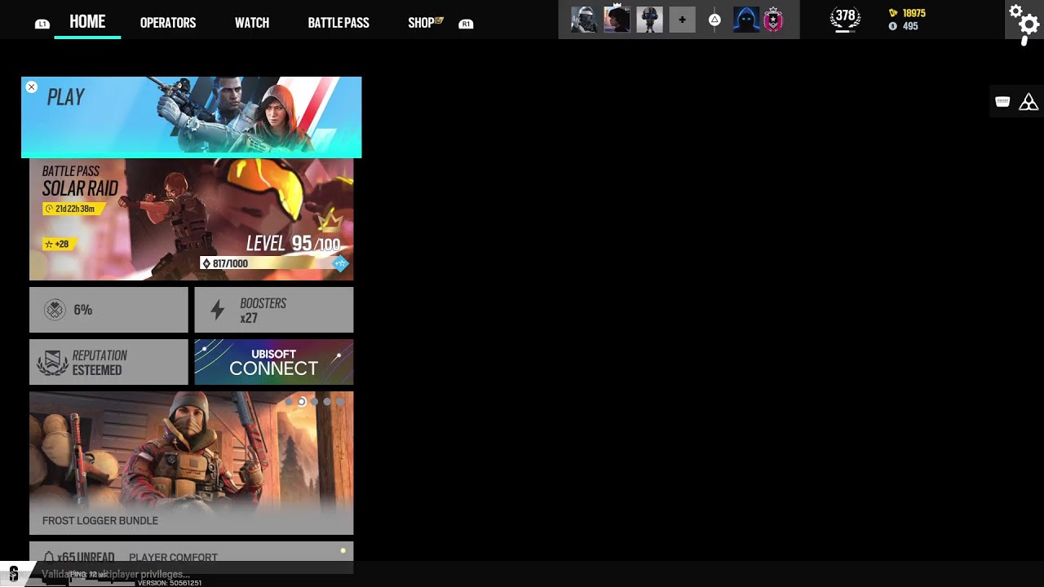Switch to the OPERATORS tab
The width and height of the screenshot is (1044, 587).
[168, 23]
